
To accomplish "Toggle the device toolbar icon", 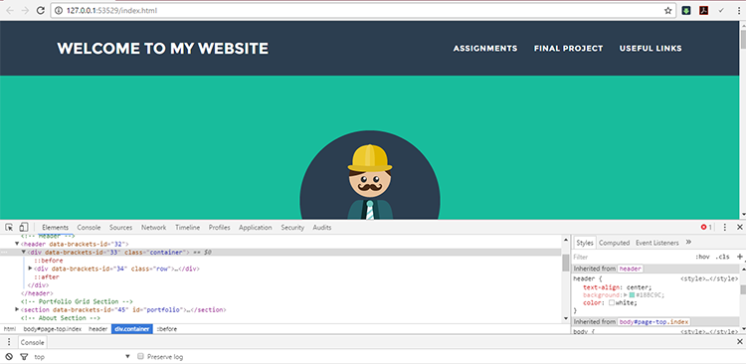I will (x=24, y=228).
